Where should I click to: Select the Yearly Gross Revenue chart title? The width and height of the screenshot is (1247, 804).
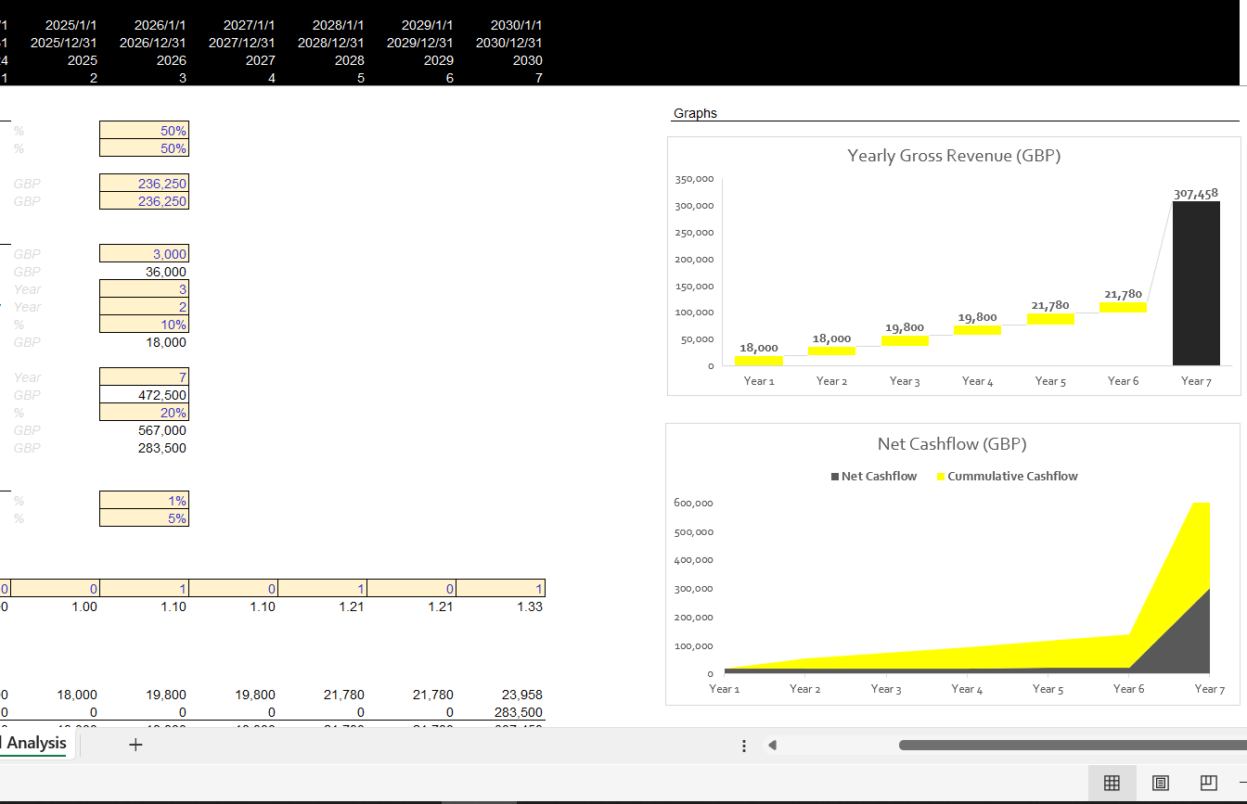tap(954, 155)
